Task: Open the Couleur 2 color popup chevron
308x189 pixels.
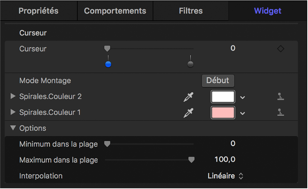Action: (x=242, y=97)
